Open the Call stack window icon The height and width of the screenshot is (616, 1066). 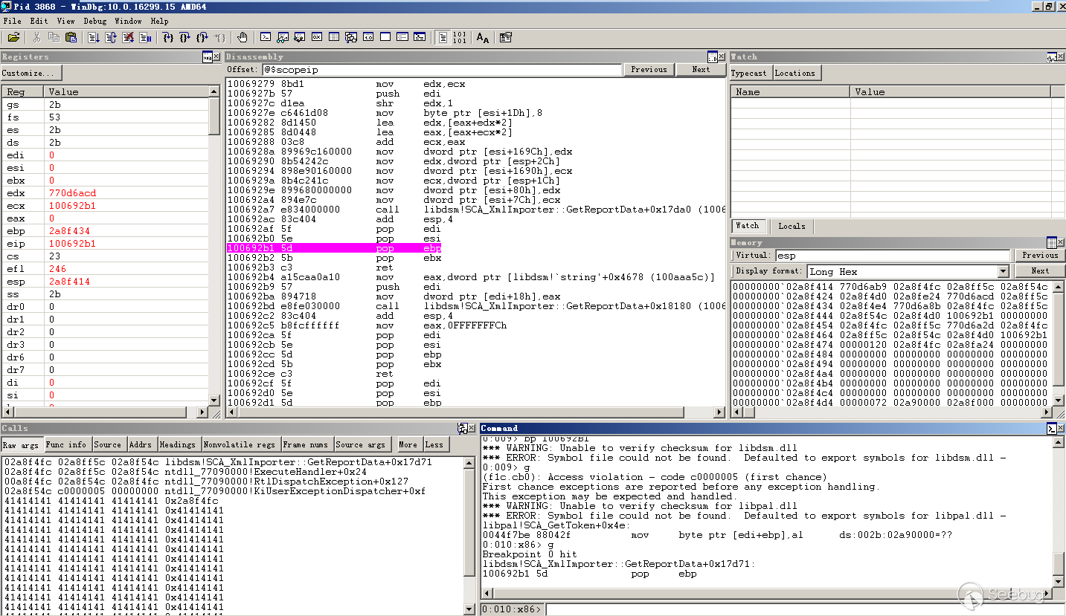click(x=351, y=37)
